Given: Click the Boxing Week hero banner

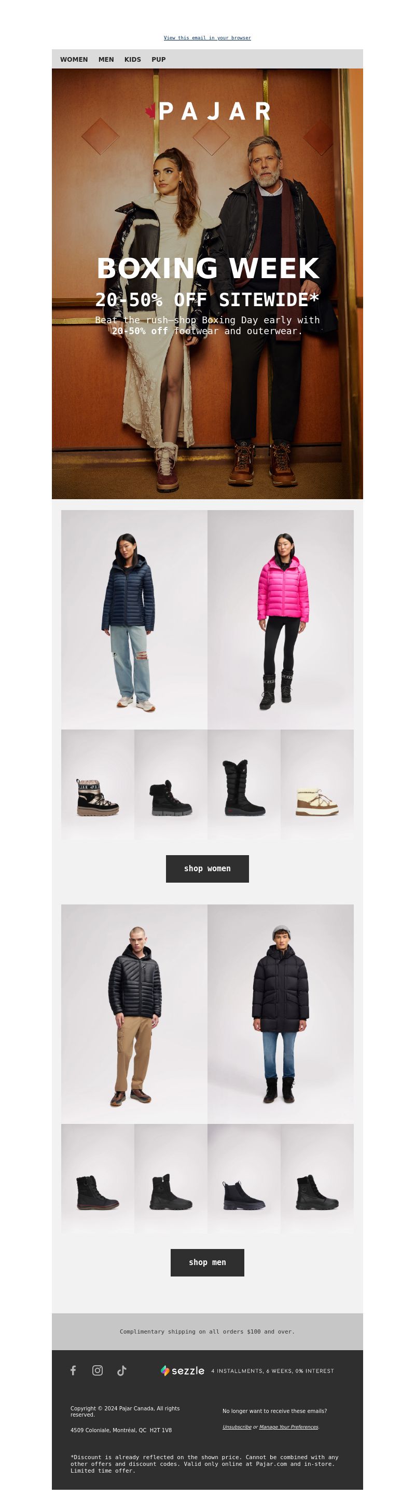Looking at the screenshot, I should pyautogui.click(x=208, y=284).
